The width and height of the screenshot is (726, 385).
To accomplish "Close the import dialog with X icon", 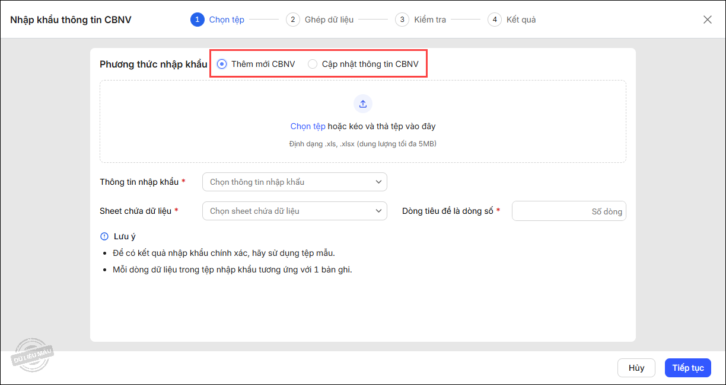I will point(707,20).
